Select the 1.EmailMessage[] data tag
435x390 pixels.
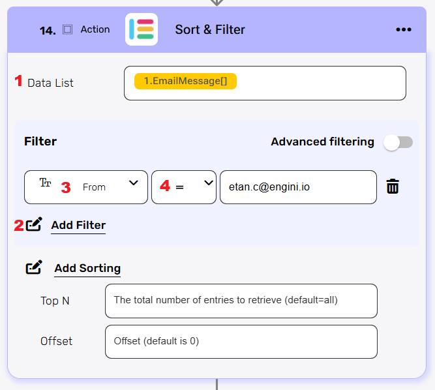(x=185, y=81)
